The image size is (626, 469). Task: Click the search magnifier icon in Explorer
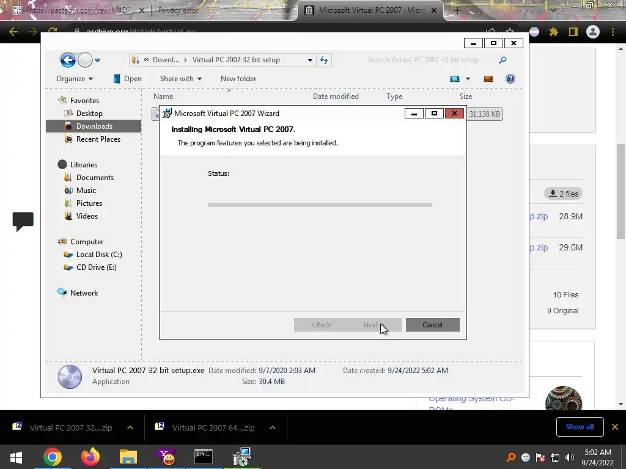click(x=503, y=60)
